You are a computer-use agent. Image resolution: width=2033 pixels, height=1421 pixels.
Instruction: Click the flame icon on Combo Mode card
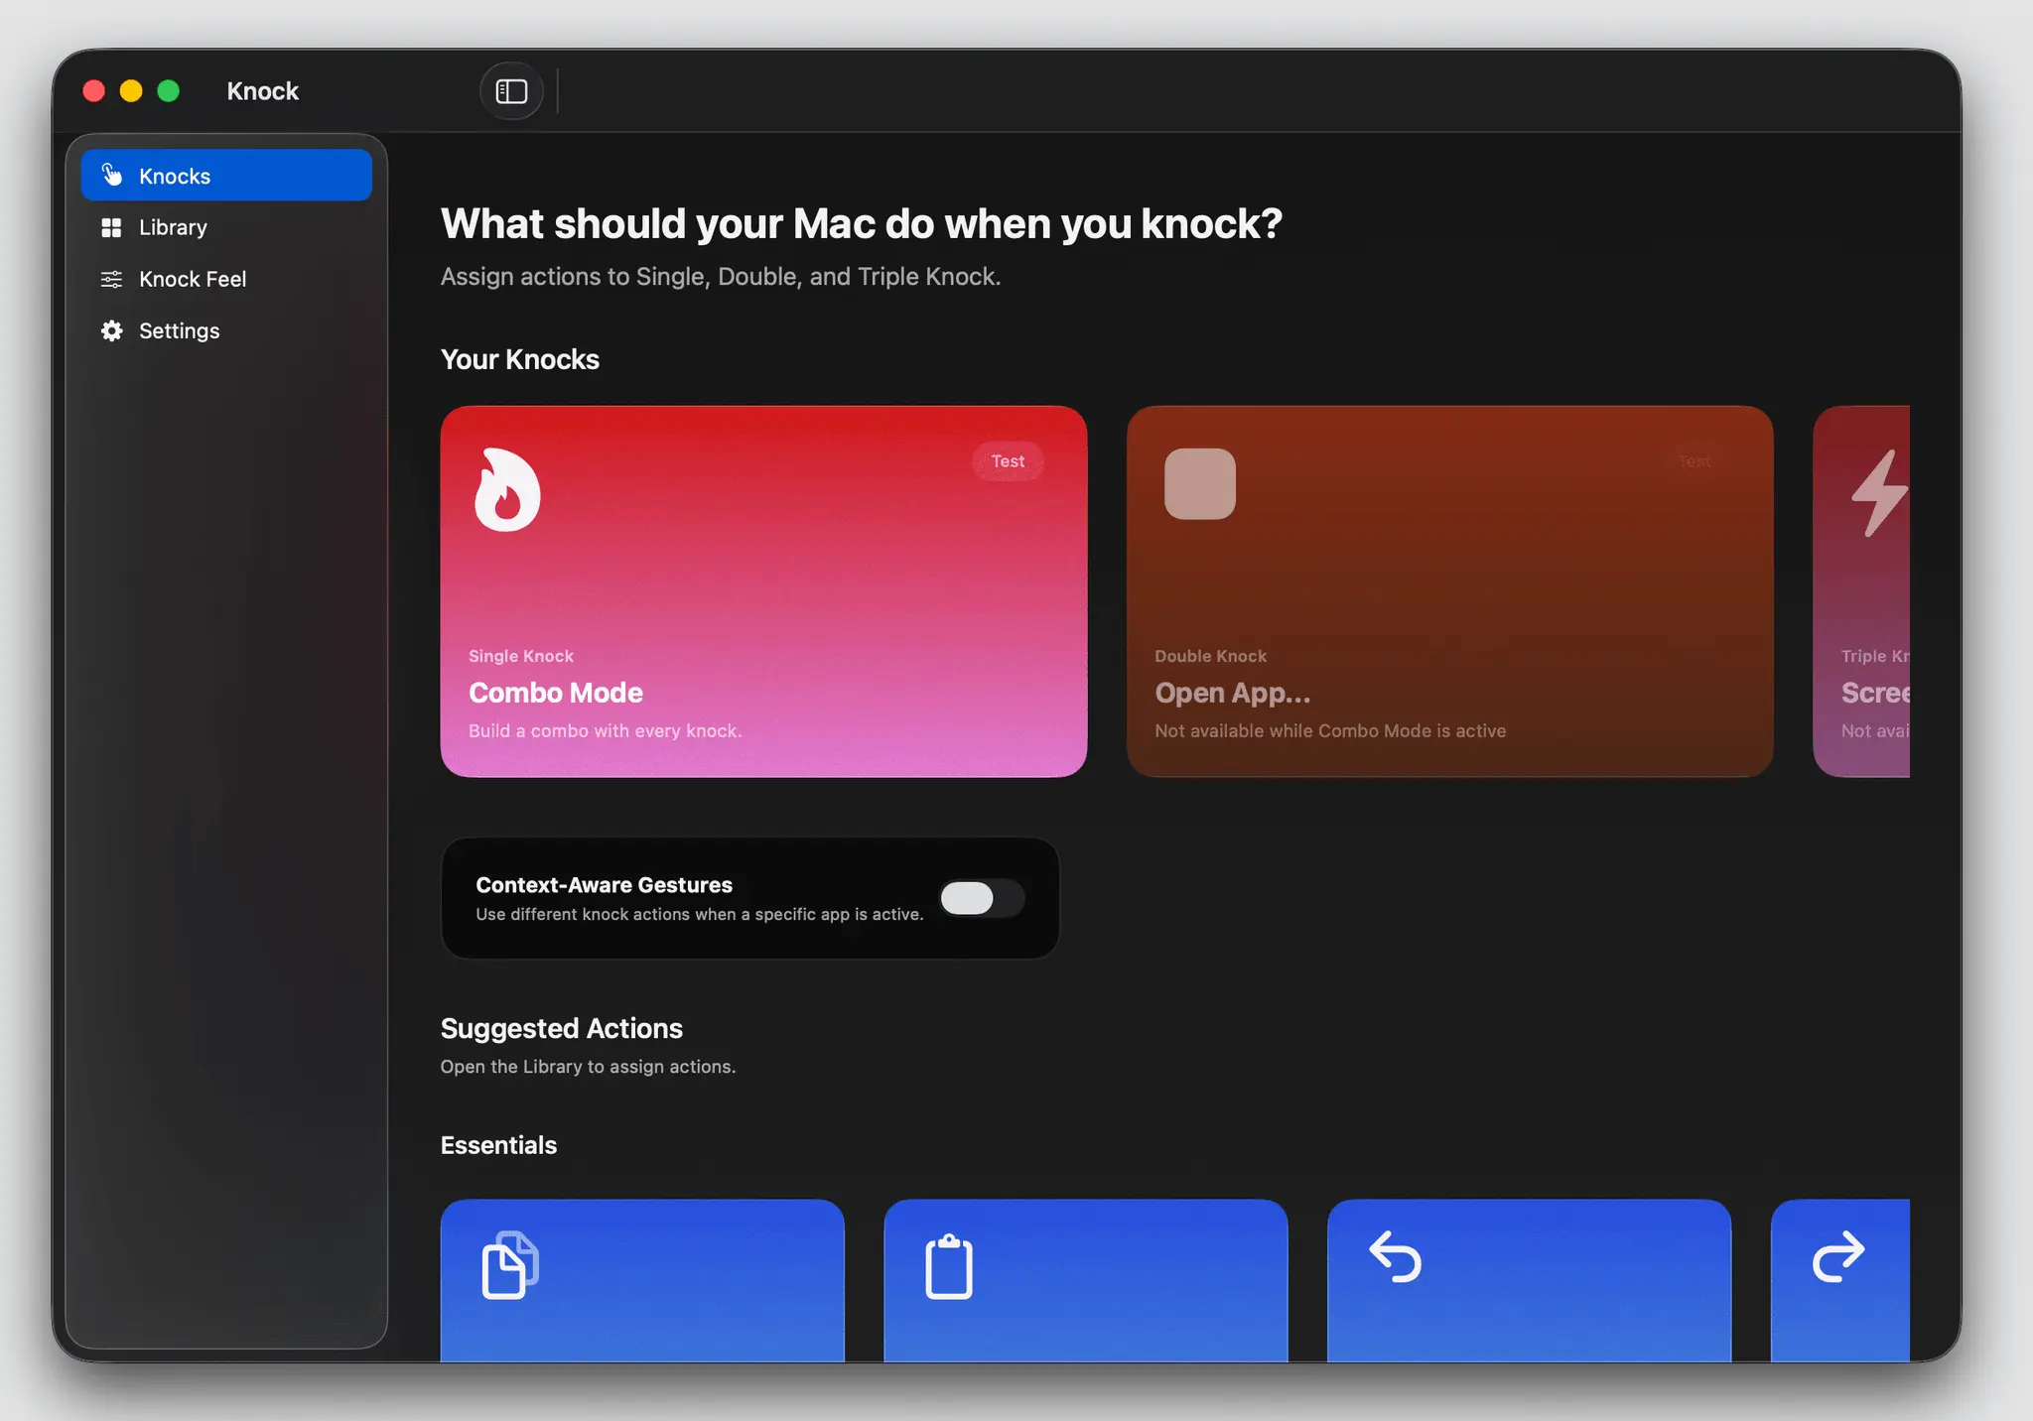click(507, 490)
